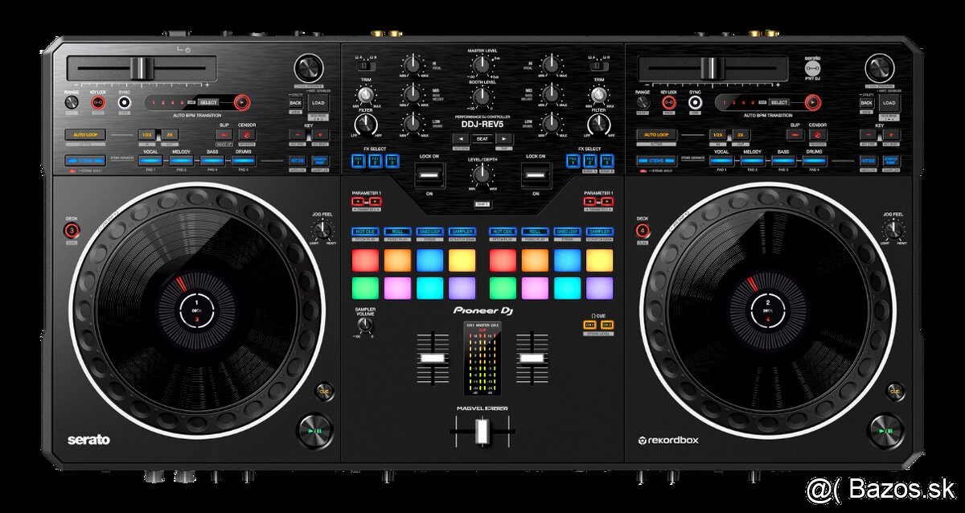
Task: Raise key with left deck KEY plus
Action: point(320,135)
